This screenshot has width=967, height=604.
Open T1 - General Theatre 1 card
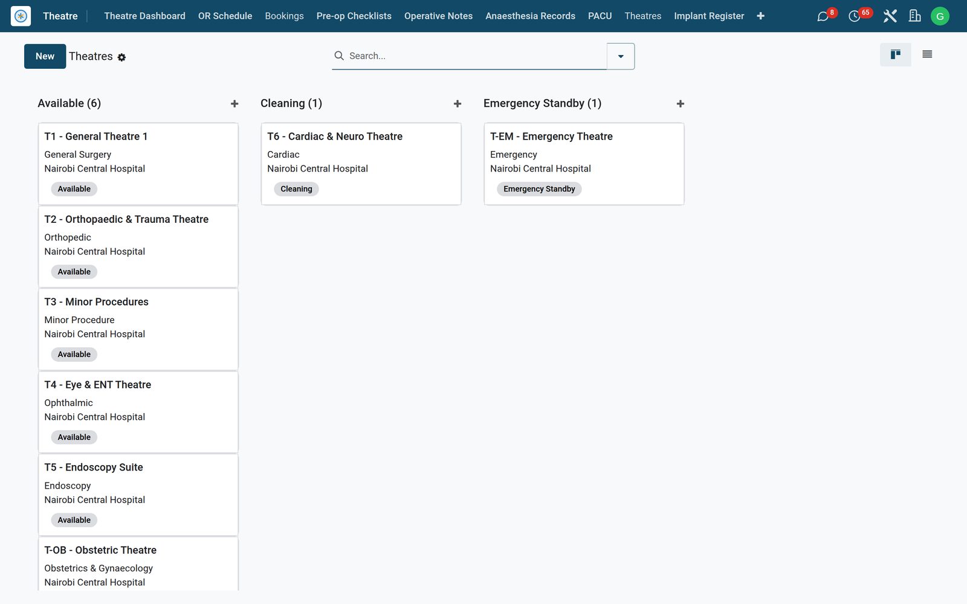point(138,164)
